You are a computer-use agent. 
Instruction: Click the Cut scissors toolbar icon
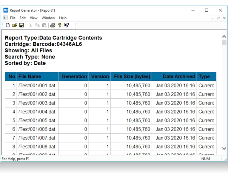[30, 25]
